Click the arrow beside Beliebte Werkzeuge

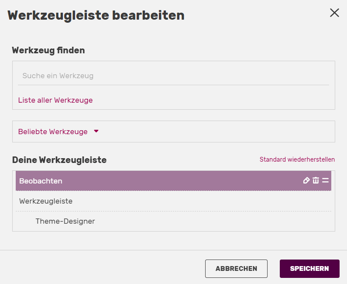click(96, 131)
